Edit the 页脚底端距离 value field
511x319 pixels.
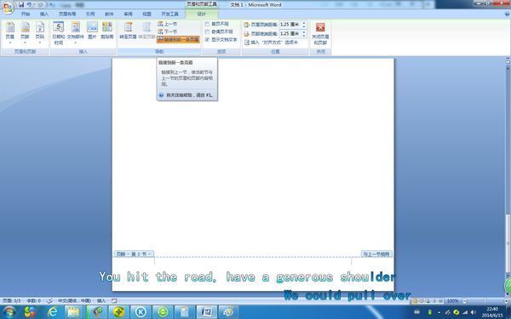(290, 34)
